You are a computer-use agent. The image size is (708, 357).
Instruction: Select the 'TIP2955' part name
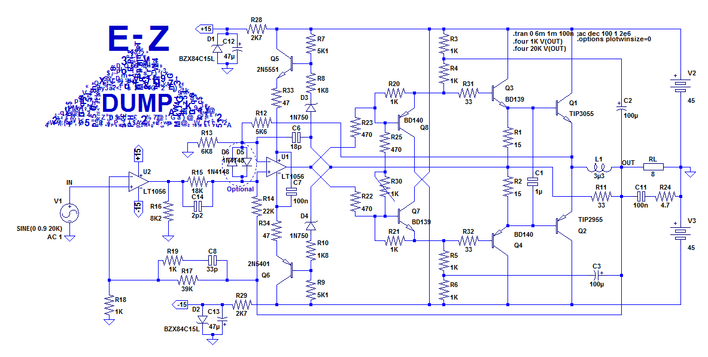tap(590, 220)
